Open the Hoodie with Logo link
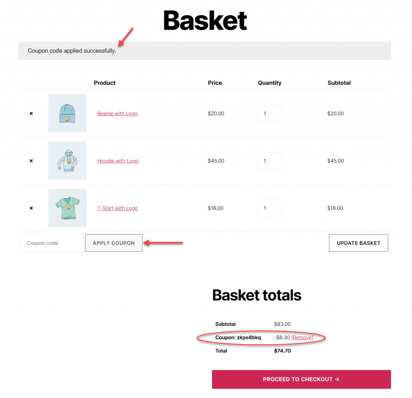Image resolution: width=412 pixels, height=398 pixels. tap(118, 161)
